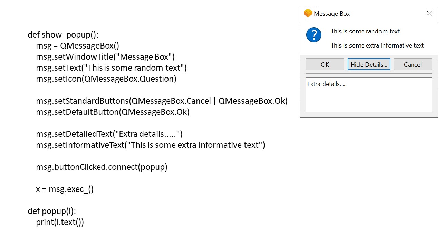Click the msg.setDefaultButton code line
442x248 pixels.
click(113, 112)
